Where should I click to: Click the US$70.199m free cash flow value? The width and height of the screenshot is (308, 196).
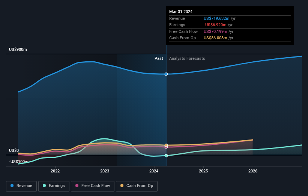pyautogui.click(x=215, y=31)
